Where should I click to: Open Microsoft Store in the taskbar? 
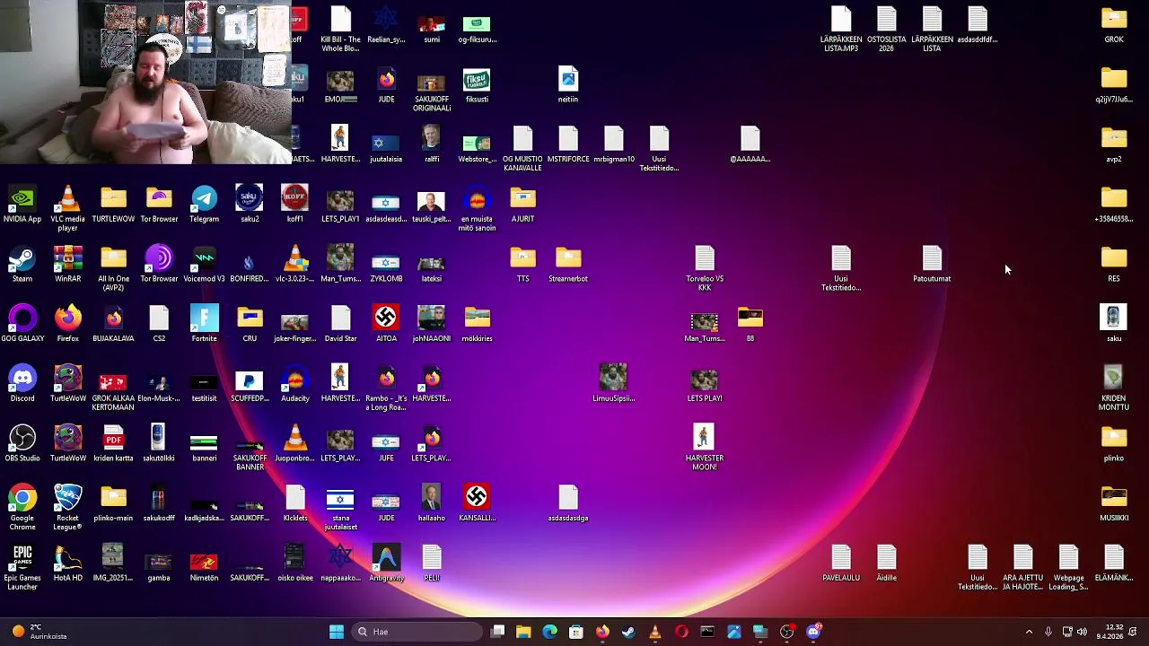click(575, 632)
